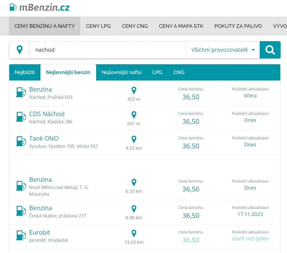Click price 36,50 for Tank ONO
The width and height of the screenshot is (287, 253).
point(191,146)
